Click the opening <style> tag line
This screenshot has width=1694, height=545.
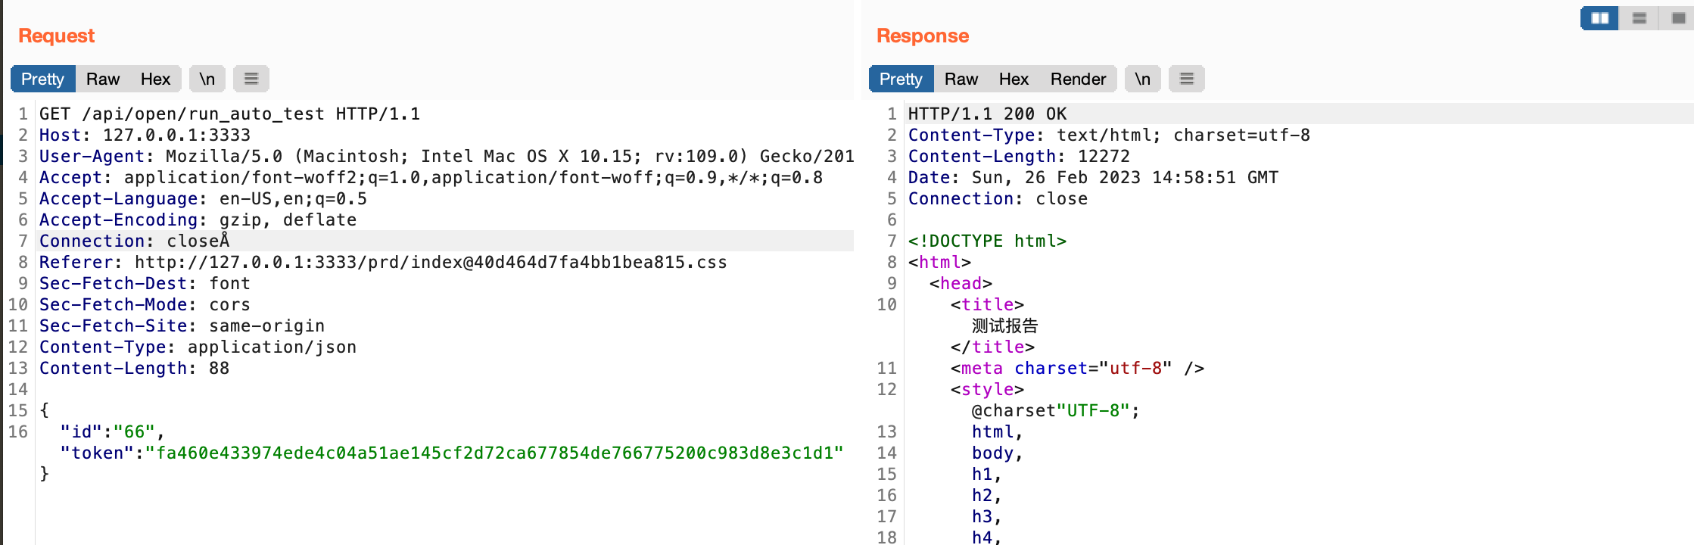point(987,389)
